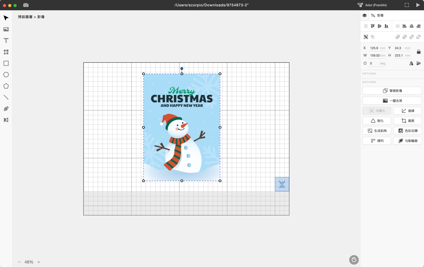Select the Rectangle drawing tool
The height and width of the screenshot is (267, 424).
click(6, 63)
